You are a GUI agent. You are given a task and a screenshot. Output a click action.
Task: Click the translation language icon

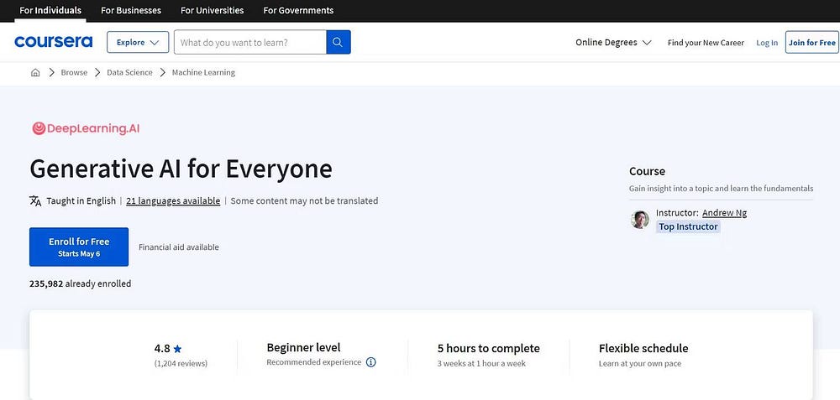[x=35, y=201]
